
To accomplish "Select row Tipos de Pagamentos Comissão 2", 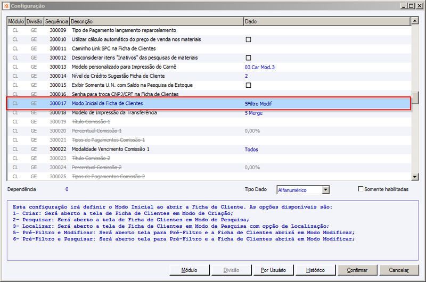I will coord(209,177).
